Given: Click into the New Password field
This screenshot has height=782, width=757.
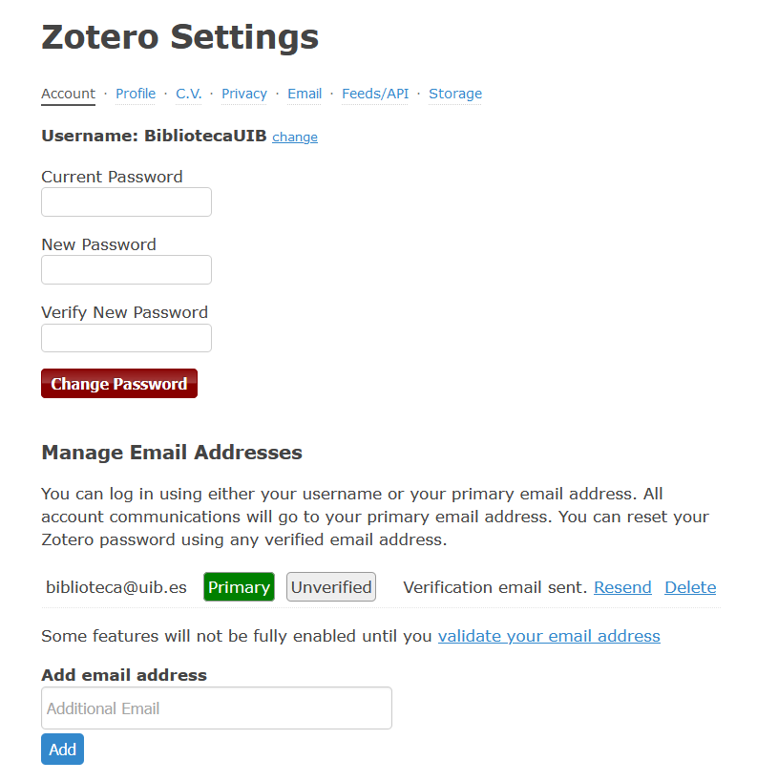Looking at the screenshot, I should coord(126,270).
